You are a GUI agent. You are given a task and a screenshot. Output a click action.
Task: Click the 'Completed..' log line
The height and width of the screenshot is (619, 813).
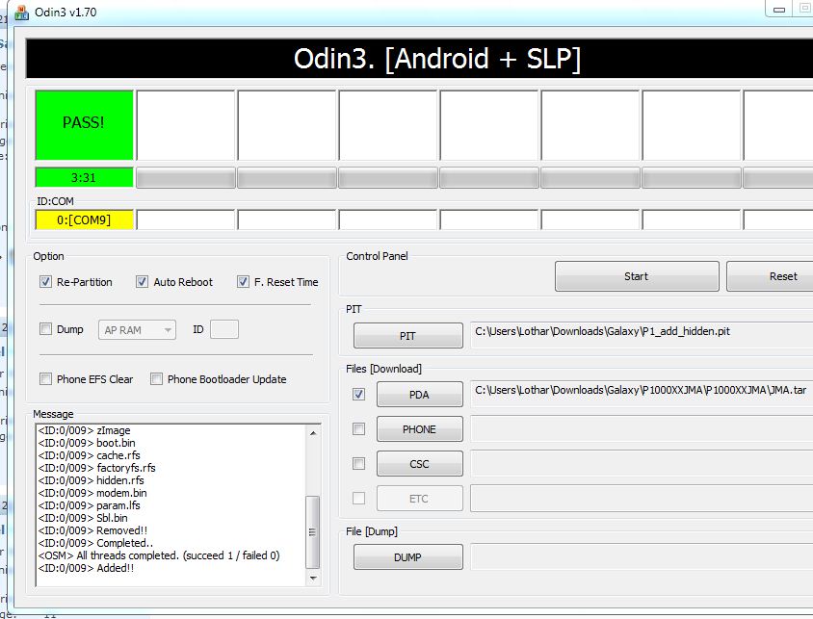95,543
